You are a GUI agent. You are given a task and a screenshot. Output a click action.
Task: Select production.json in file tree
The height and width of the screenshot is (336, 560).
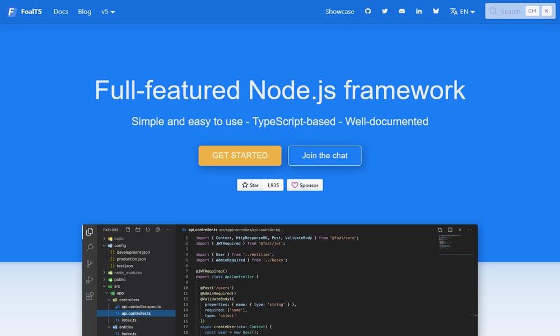click(x=131, y=259)
